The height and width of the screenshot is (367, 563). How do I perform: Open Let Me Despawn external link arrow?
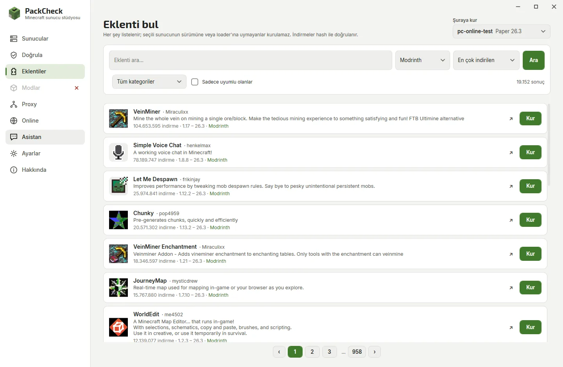pyautogui.click(x=511, y=186)
